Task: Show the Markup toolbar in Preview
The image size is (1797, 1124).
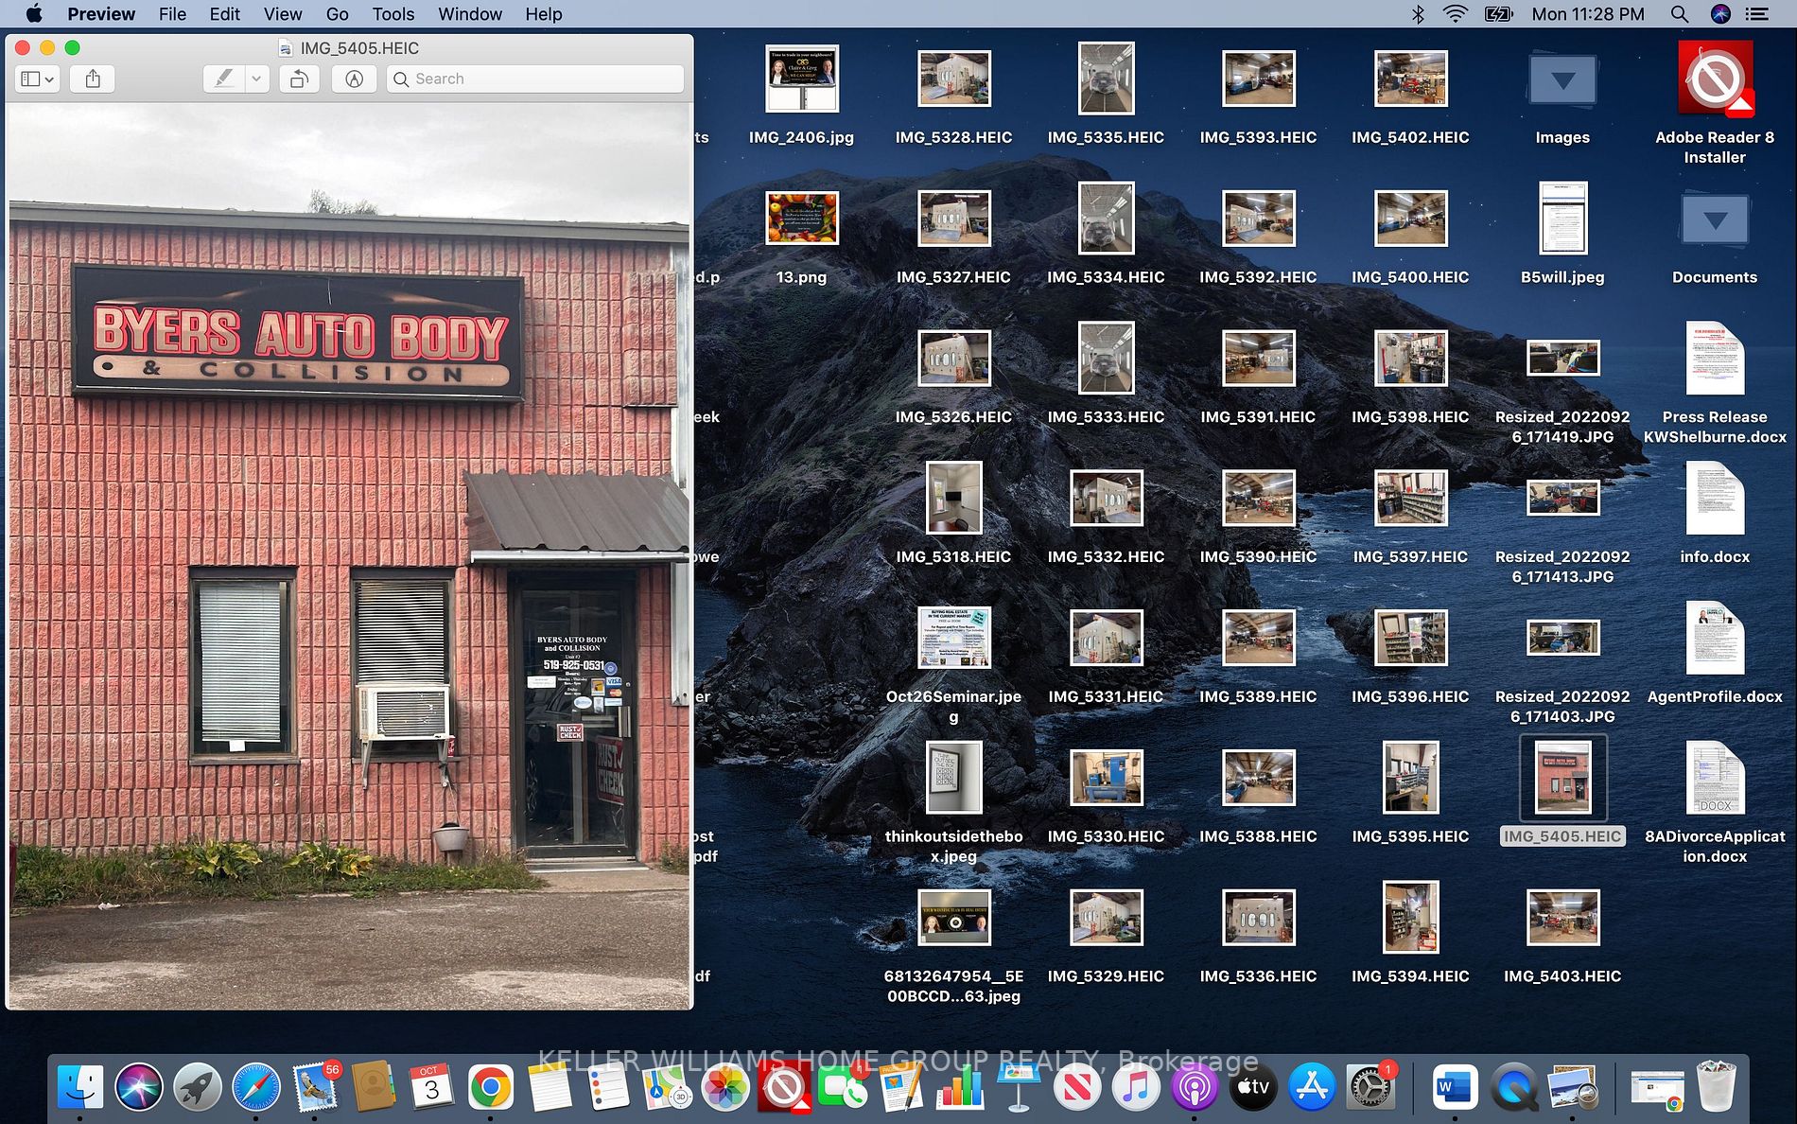Action: [x=354, y=79]
